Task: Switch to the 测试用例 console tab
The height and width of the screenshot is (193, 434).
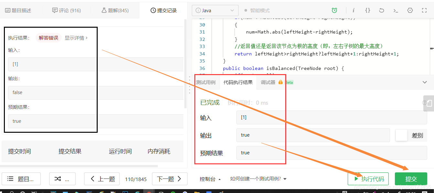Action: (x=206, y=82)
